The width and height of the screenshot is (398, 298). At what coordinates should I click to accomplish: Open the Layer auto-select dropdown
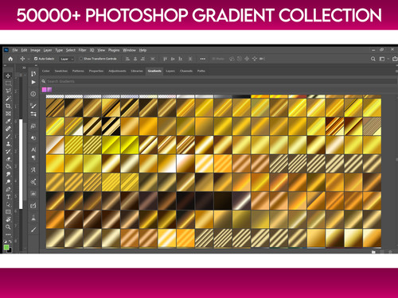66,59
